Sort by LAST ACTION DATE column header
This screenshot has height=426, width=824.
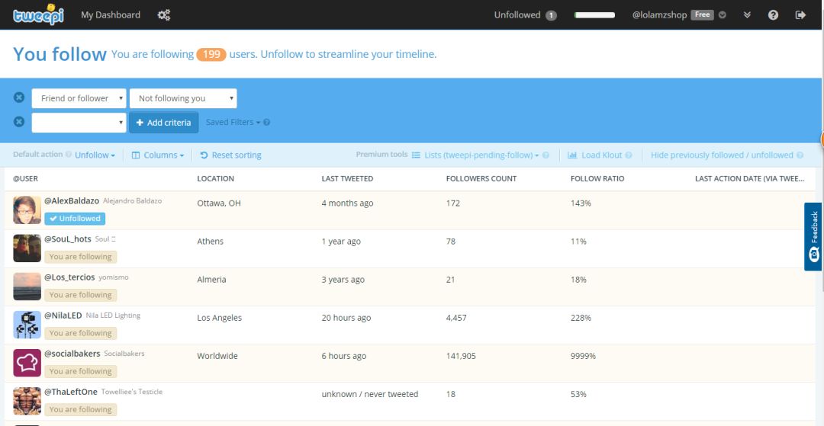pyautogui.click(x=749, y=179)
